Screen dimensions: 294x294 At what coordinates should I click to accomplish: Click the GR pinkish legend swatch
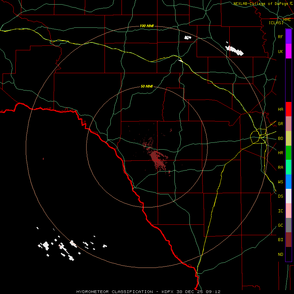coord(288,124)
